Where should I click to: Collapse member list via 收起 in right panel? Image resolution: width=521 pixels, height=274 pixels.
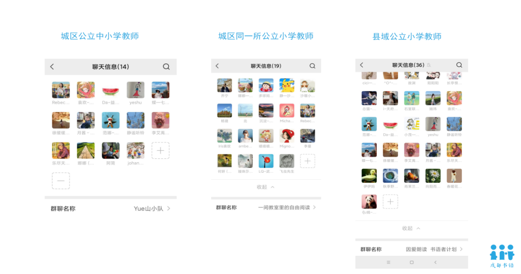tap(411, 228)
